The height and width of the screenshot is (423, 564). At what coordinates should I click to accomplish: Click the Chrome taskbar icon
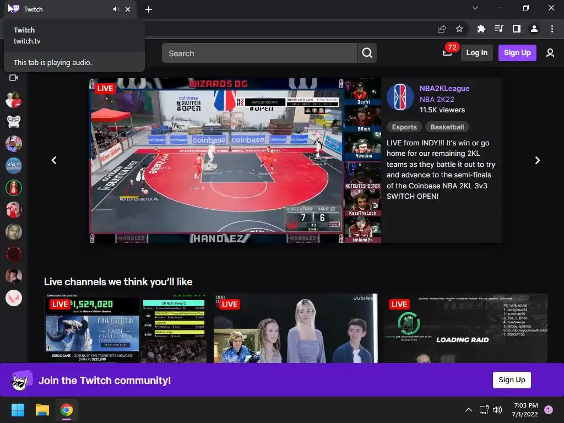click(67, 410)
